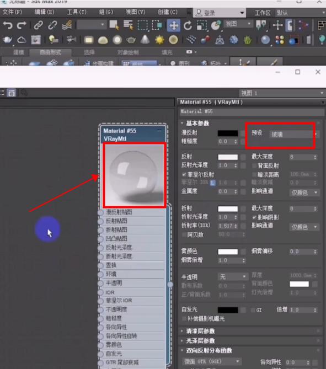The height and width of the screenshot is (369, 326).
Task: Choose the Select Object tool
Action: pyautogui.click(x=114, y=25)
